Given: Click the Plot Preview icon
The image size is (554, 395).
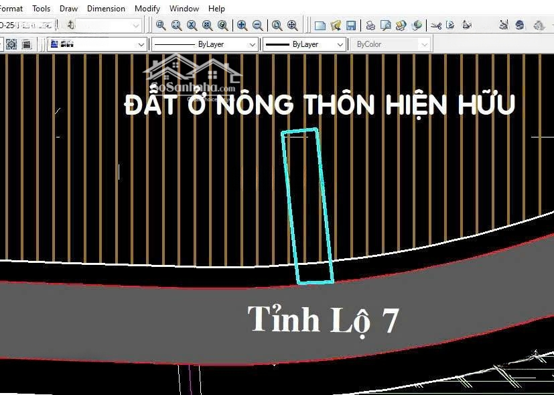Looking at the screenshot, I should (x=386, y=25).
